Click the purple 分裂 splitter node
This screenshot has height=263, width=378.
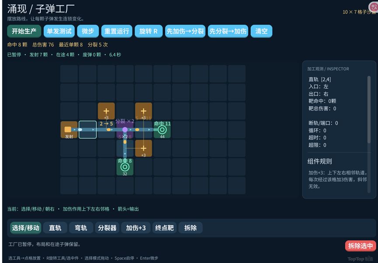pos(125,130)
